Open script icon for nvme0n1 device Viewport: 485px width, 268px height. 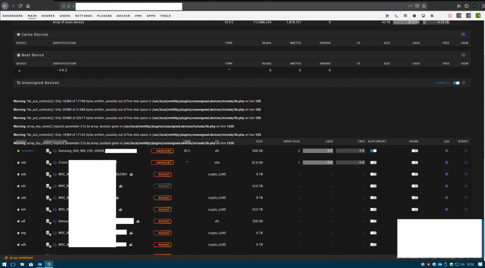point(466,151)
